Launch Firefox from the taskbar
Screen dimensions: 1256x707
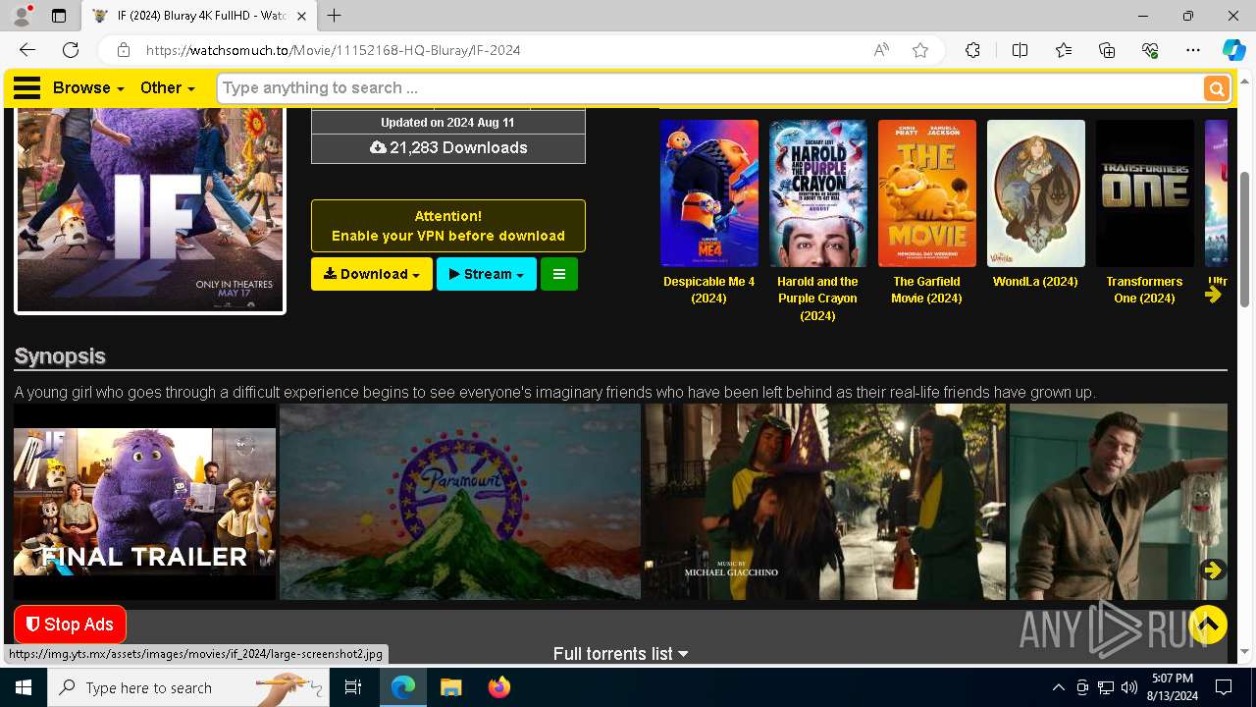coord(499,687)
